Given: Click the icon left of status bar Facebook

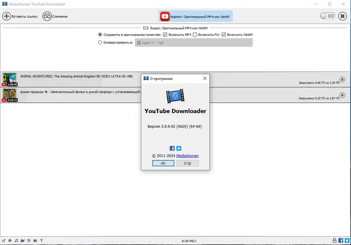Looking at the screenshot, I should coord(334,240).
